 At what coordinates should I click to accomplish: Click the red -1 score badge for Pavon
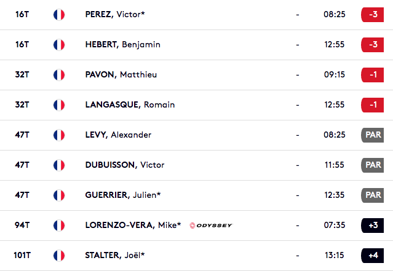point(373,75)
